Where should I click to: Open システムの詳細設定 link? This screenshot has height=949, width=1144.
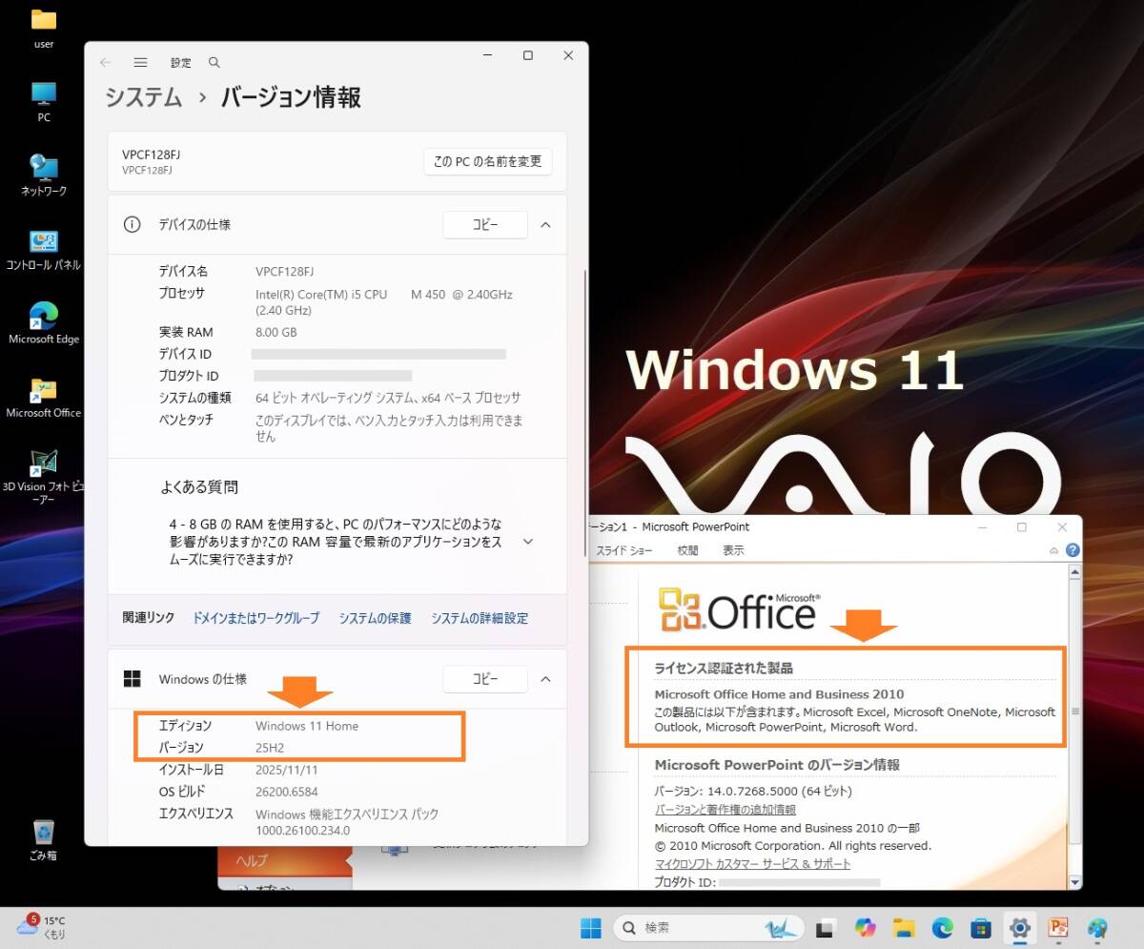480,618
